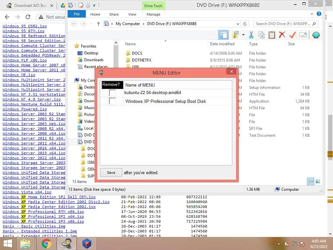Open Google Chrome from the taskbar
The width and height of the screenshot is (333, 250).
tap(46, 243)
